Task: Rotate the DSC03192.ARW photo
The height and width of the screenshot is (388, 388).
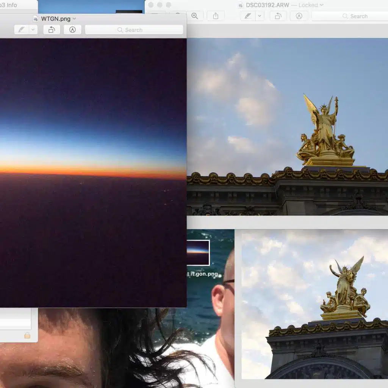Action: (x=278, y=16)
